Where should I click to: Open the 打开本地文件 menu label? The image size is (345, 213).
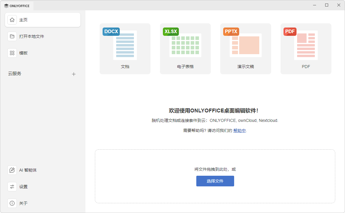(32, 37)
